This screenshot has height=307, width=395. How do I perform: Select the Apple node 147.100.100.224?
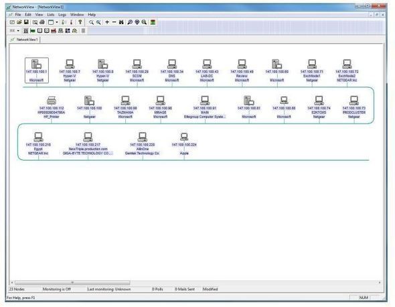[184, 143]
